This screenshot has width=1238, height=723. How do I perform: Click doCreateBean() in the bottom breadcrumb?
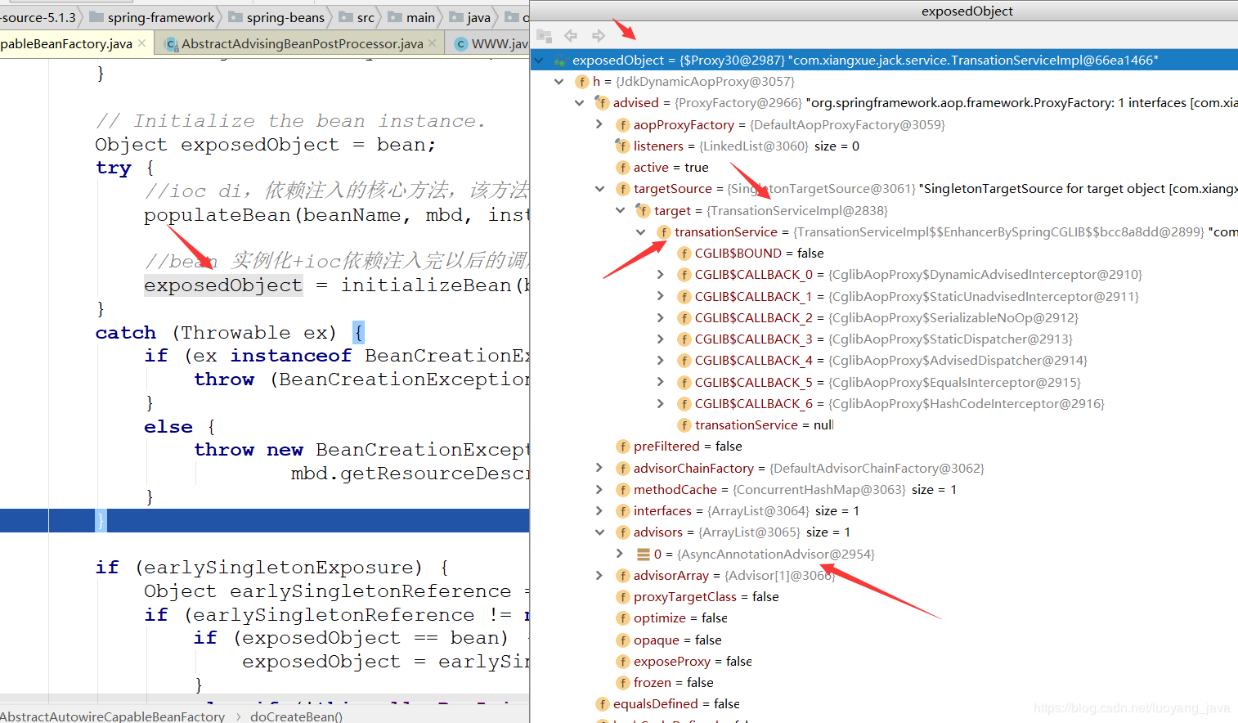pos(296,716)
